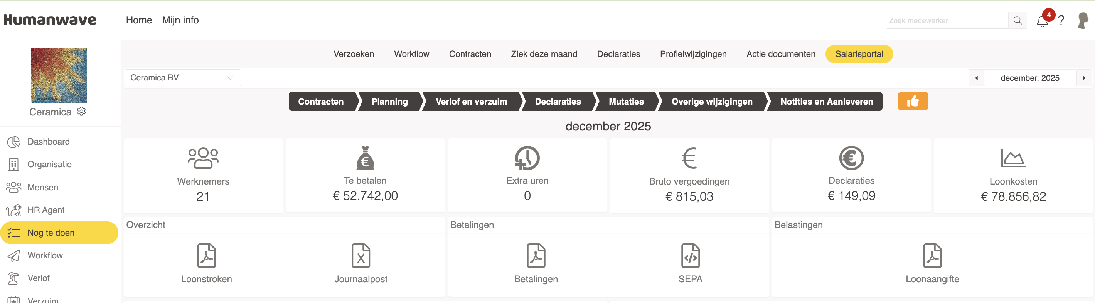The width and height of the screenshot is (1095, 303).
Task: Click the help question mark icon
Action: click(1061, 21)
